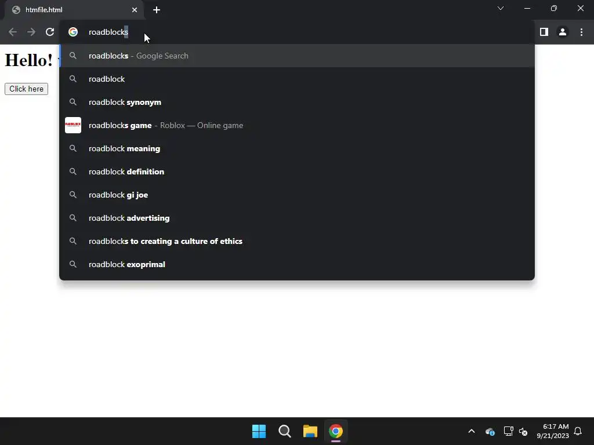Click the search icon beside 'roadblock definition'
Viewport: 594px width, 445px height.
pyautogui.click(x=73, y=172)
